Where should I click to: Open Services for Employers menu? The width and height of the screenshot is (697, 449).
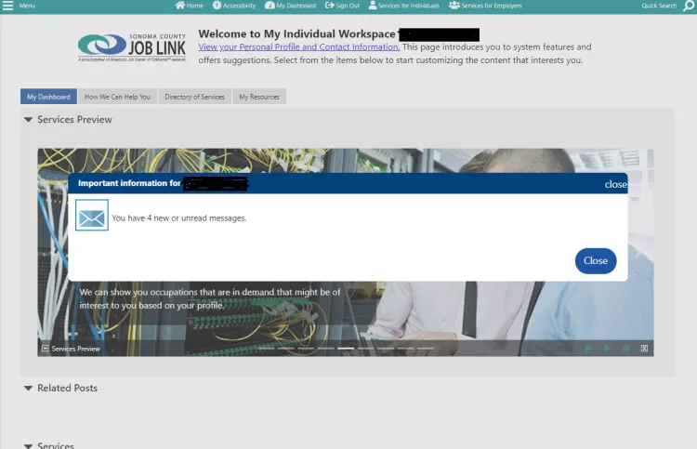492,6
